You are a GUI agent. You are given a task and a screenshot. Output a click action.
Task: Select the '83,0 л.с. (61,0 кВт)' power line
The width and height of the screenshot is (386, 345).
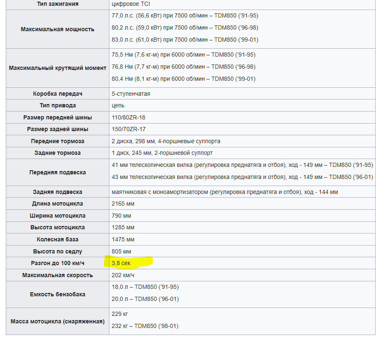pos(185,40)
